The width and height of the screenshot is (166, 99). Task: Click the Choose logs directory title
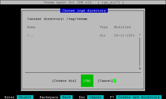[x=84, y=11]
